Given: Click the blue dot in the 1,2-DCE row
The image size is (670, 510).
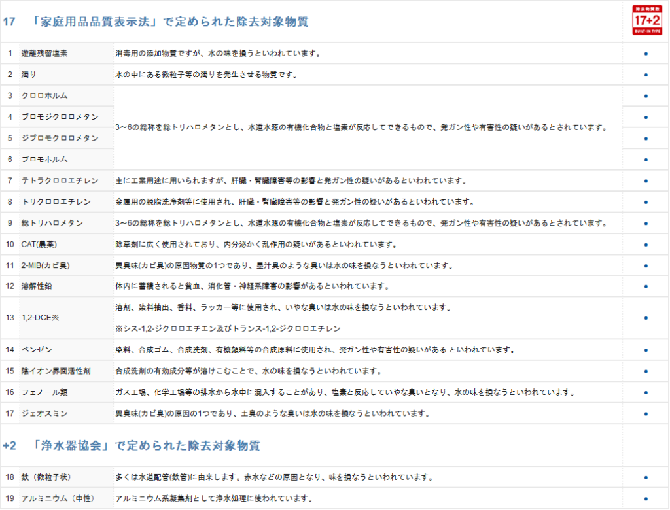Looking at the screenshot, I should point(646,318).
